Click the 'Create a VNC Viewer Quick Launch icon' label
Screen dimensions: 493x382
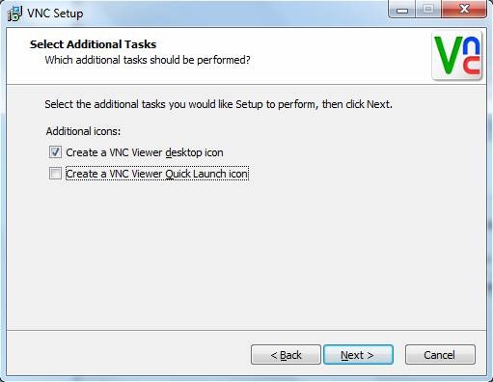157,174
